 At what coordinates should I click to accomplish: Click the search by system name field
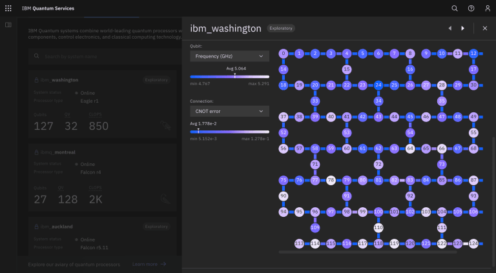click(x=102, y=57)
